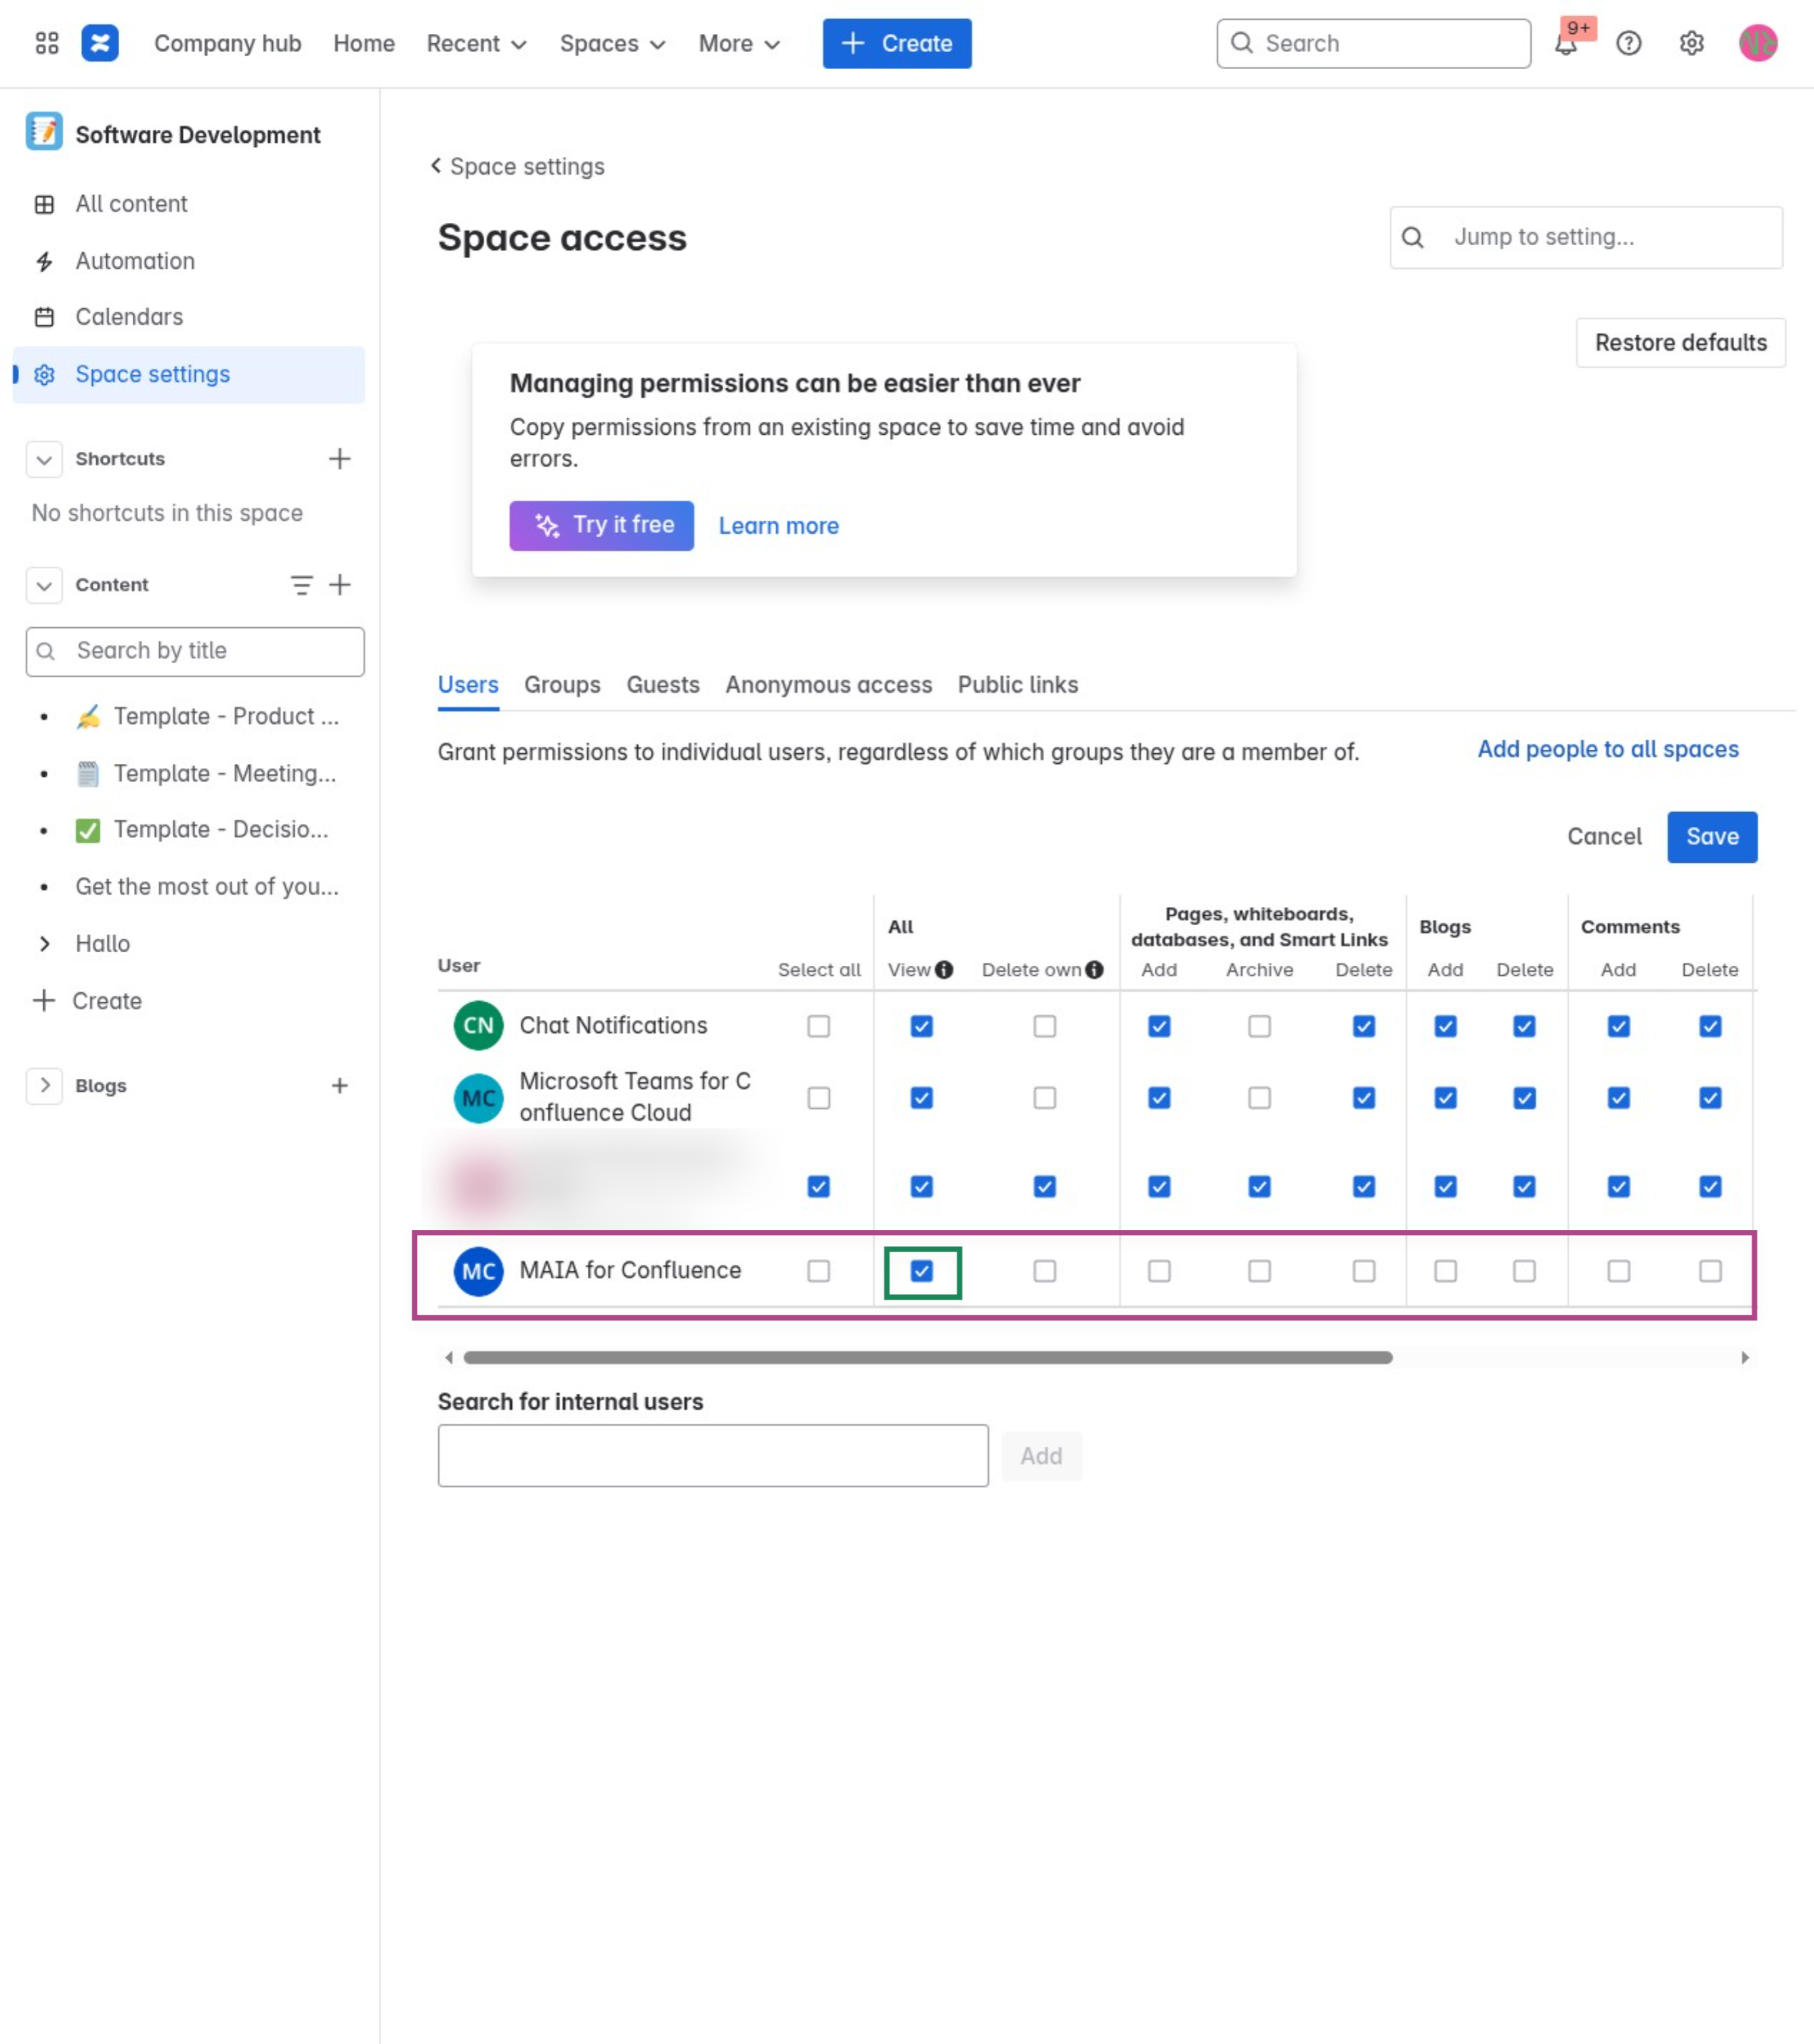The height and width of the screenshot is (2044, 1814).
Task: Open the user profile avatar
Action: [1758, 43]
